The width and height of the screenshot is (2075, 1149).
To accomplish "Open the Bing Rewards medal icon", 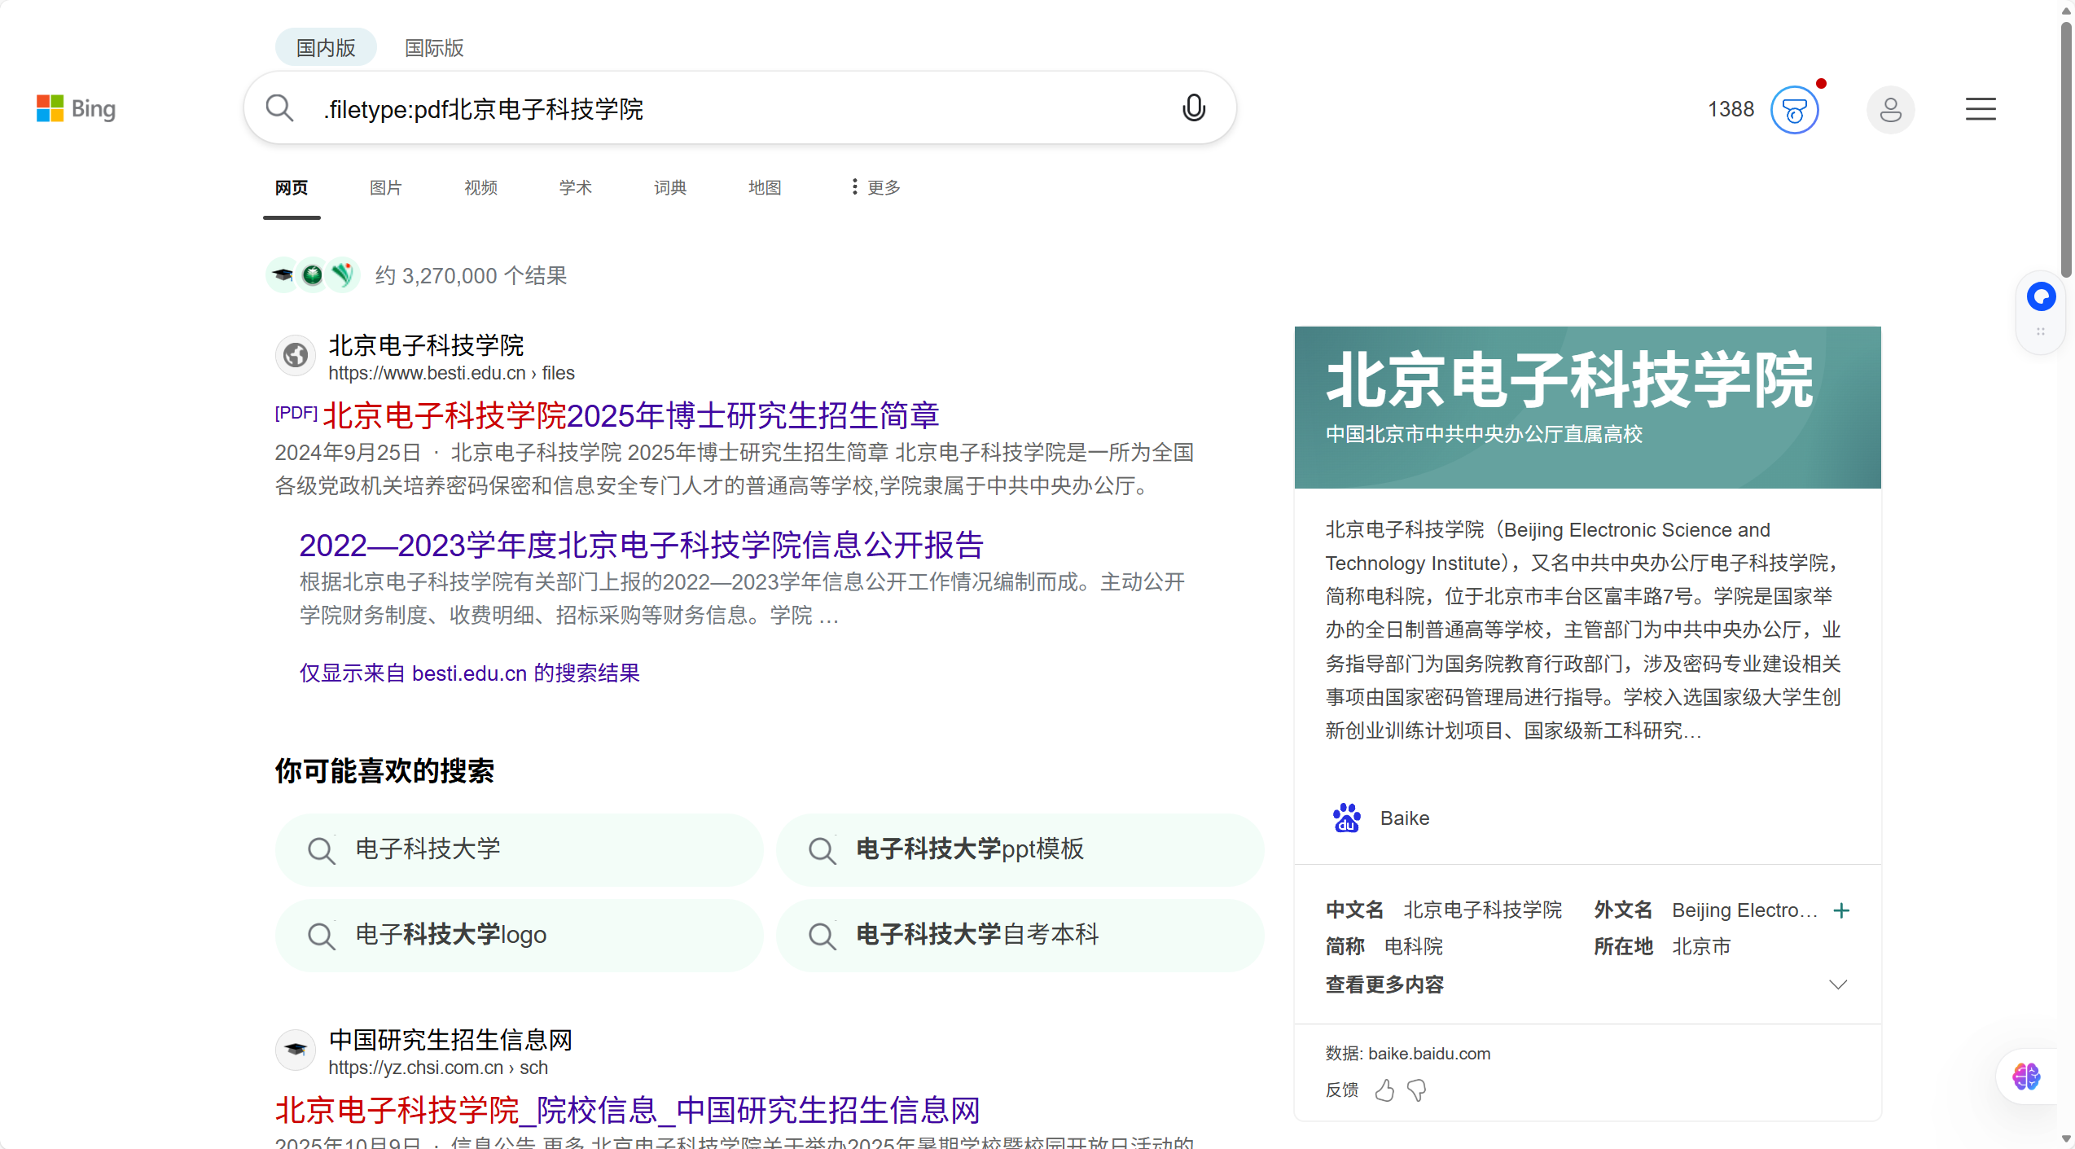I will tap(1794, 110).
